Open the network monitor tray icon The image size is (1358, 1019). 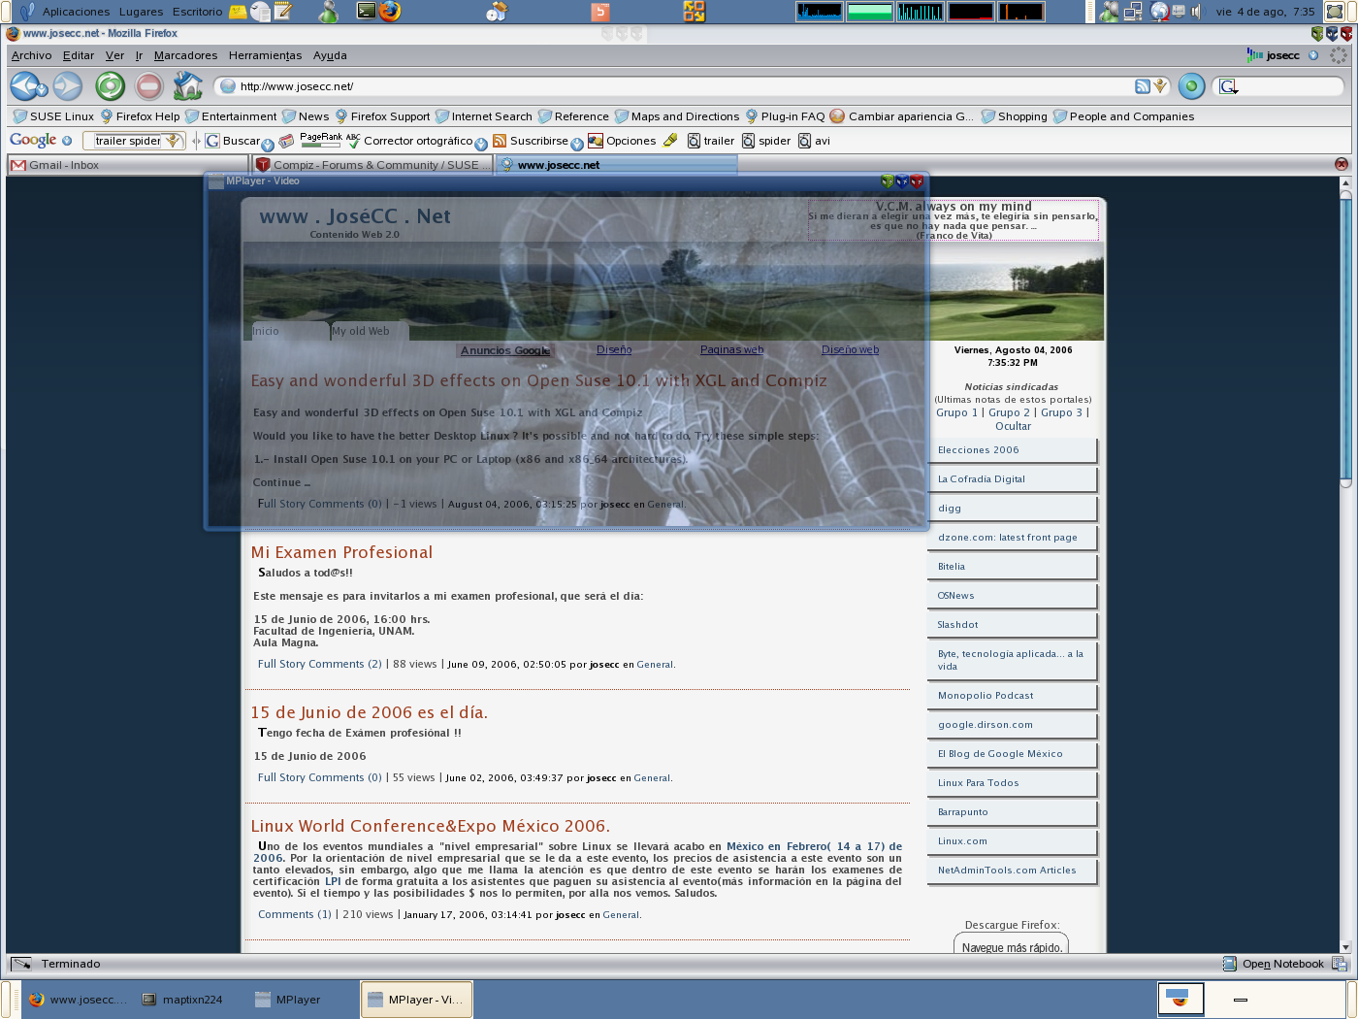pos(1133,12)
